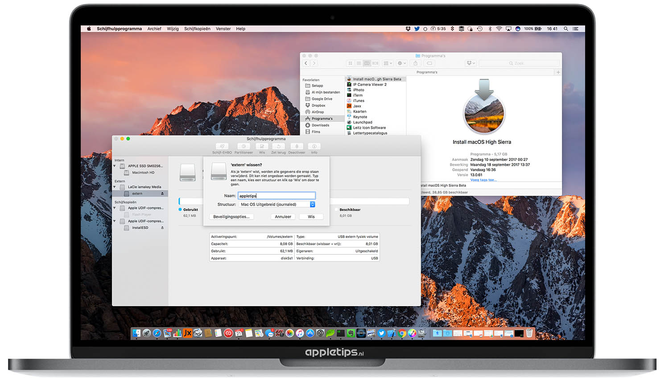This screenshot has width=669, height=381.
Task: Open Twitter from the Dock
Action: (381, 333)
